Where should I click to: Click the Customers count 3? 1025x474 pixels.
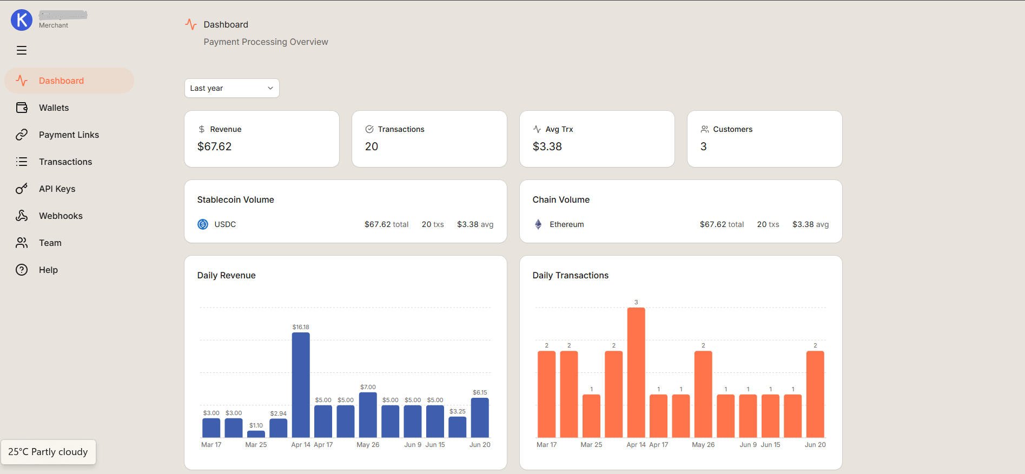click(x=704, y=146)
